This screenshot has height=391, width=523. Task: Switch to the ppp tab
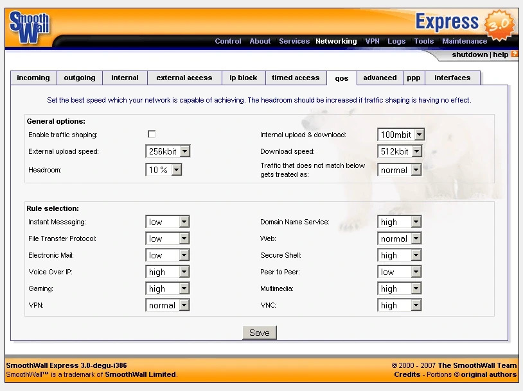(x=414, y=78)
